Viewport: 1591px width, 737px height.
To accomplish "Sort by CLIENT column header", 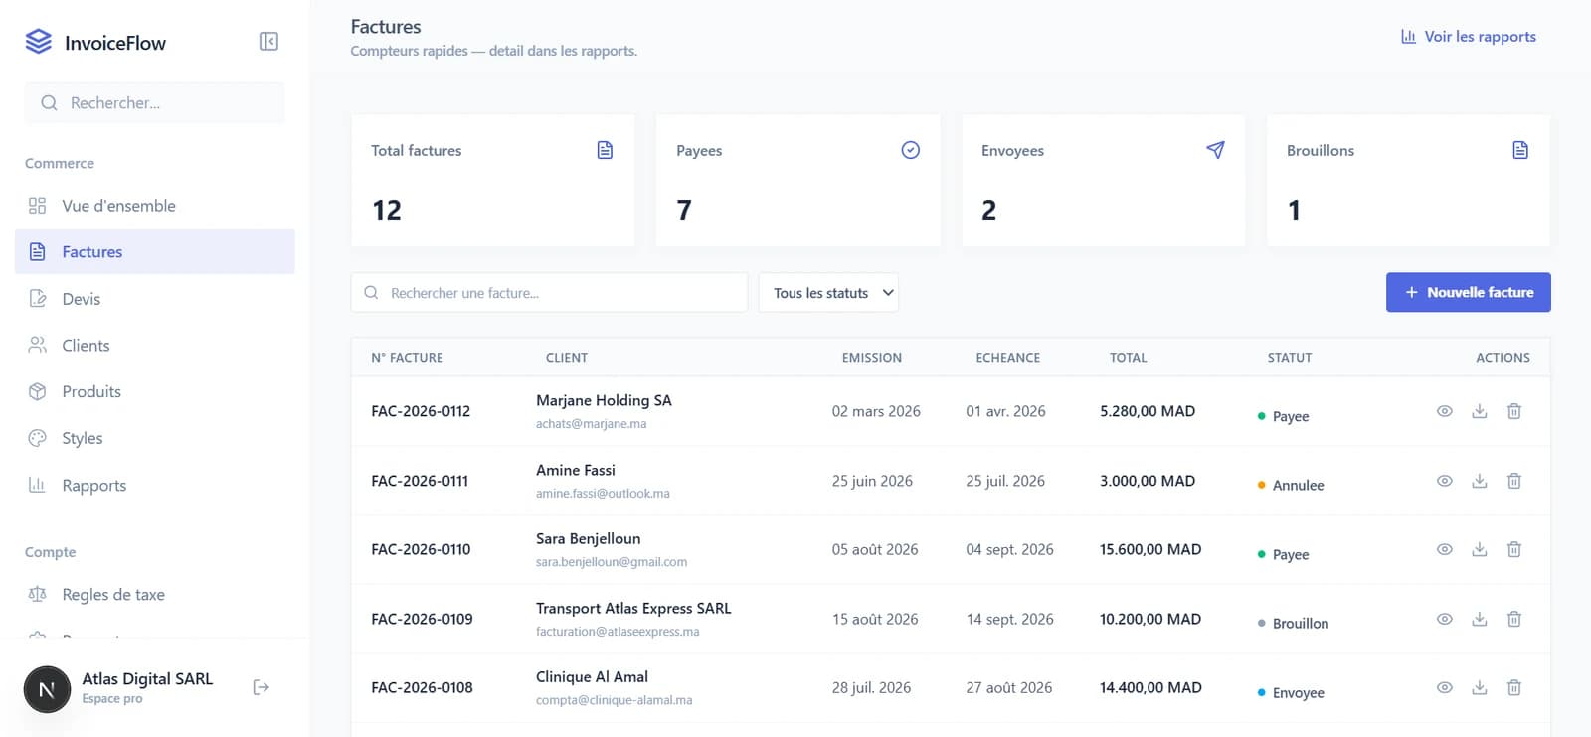I will click(x=567, y=358).
